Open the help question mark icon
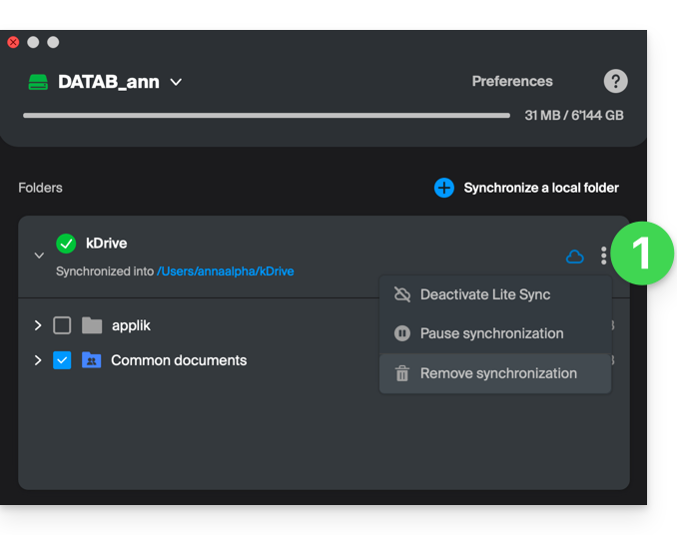The image size is (677, 535). pyautogui.click(x=615, y=82)
